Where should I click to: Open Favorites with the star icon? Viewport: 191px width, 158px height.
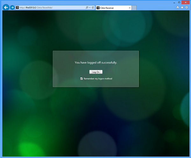(x=182, y=7)
